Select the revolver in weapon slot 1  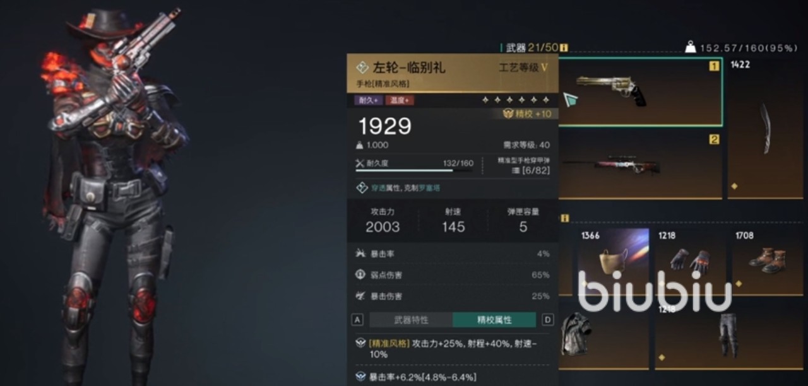pyautogui.click(x=641, y=92)
